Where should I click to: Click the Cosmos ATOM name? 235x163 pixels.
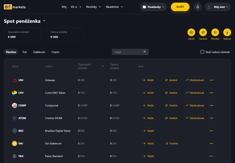(53, 118)
